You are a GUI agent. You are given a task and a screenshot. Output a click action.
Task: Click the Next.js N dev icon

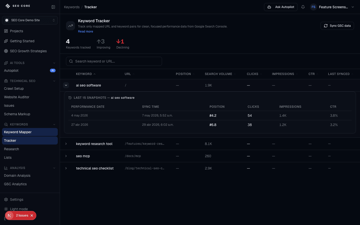coord(9,215)
